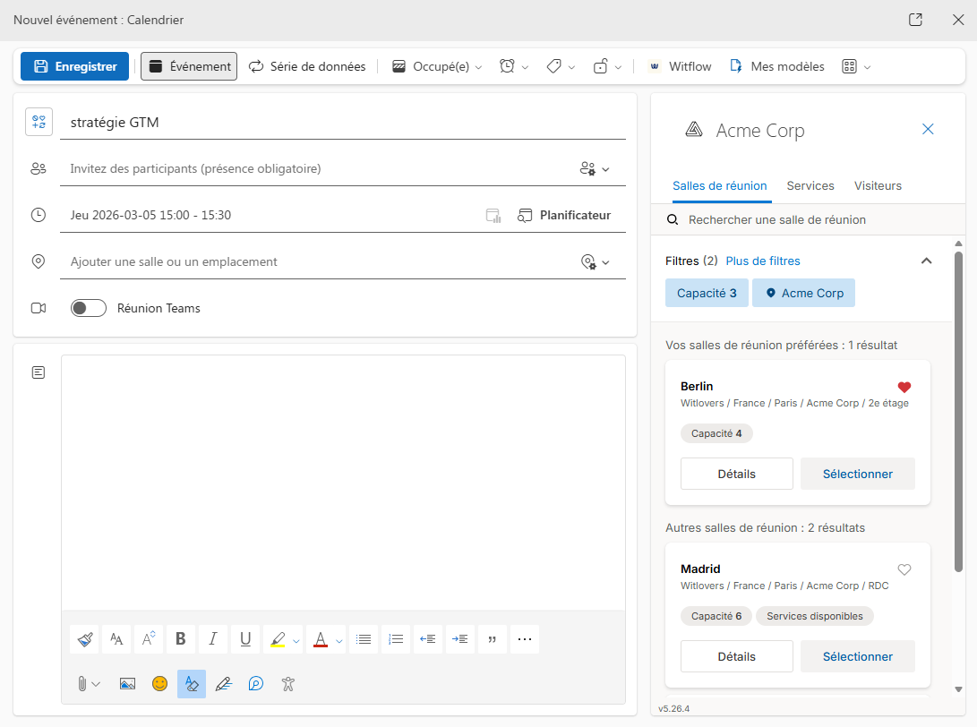Click Enregistrer to save the event
Image resolution: width=977 pixels, height=727 pixels.
pos(74,65)
